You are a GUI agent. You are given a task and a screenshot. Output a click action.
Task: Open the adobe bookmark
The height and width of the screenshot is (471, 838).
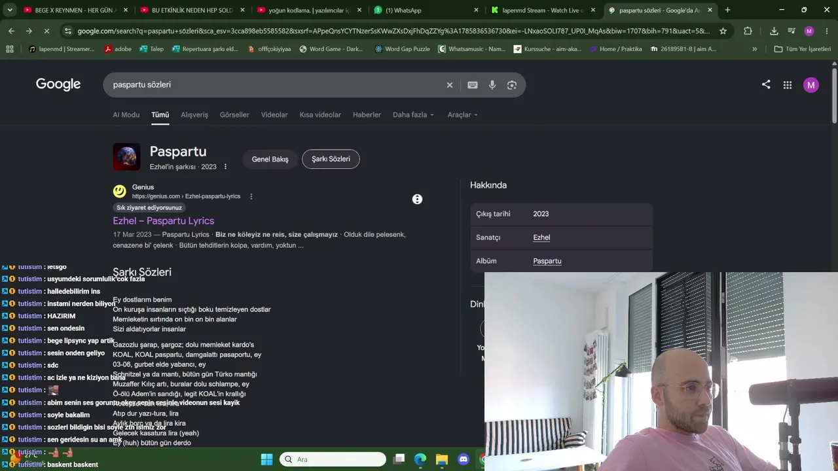[118, 49]
